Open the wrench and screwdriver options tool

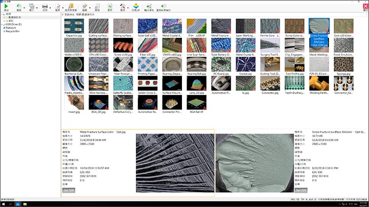pos(122,6)
